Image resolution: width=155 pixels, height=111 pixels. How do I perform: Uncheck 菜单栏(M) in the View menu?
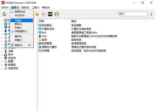(x=22, y=12)
